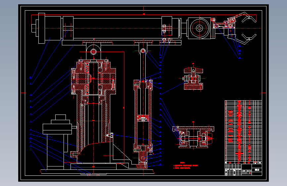Select the long horizontal arm cylinder body
287x186 pixels.
click(117, 28)
